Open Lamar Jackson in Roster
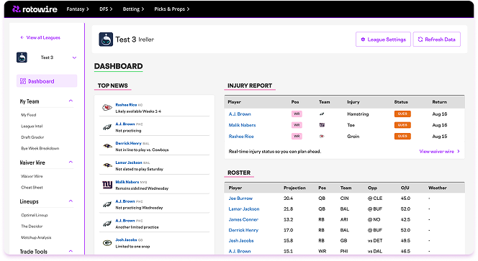 click(244, 209)
